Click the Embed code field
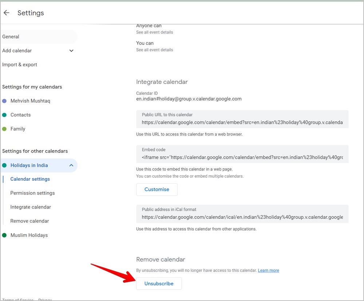364x301 pixels. (242, 154)
